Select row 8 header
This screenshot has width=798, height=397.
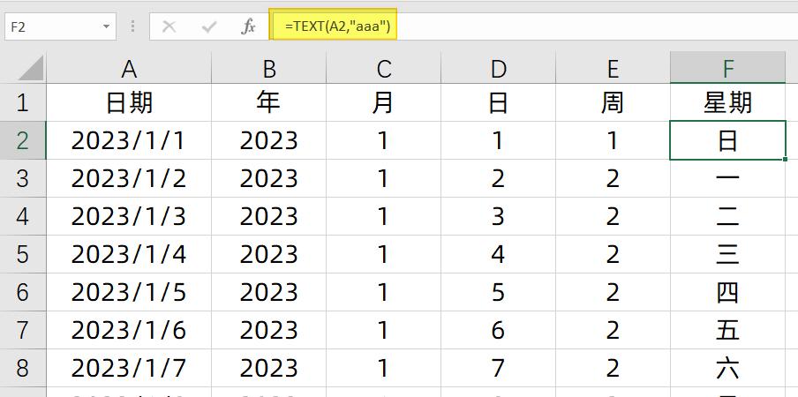point(23,368)
